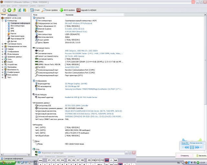Refresh the page with the green arrows icon
Screen dimensions: 207x165
point(19,10)
